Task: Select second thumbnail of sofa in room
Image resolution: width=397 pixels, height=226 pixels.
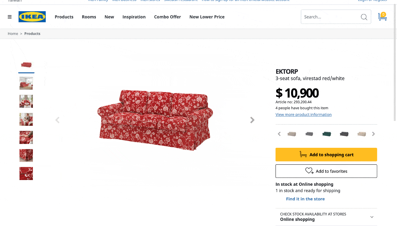Action: [26, 83]
